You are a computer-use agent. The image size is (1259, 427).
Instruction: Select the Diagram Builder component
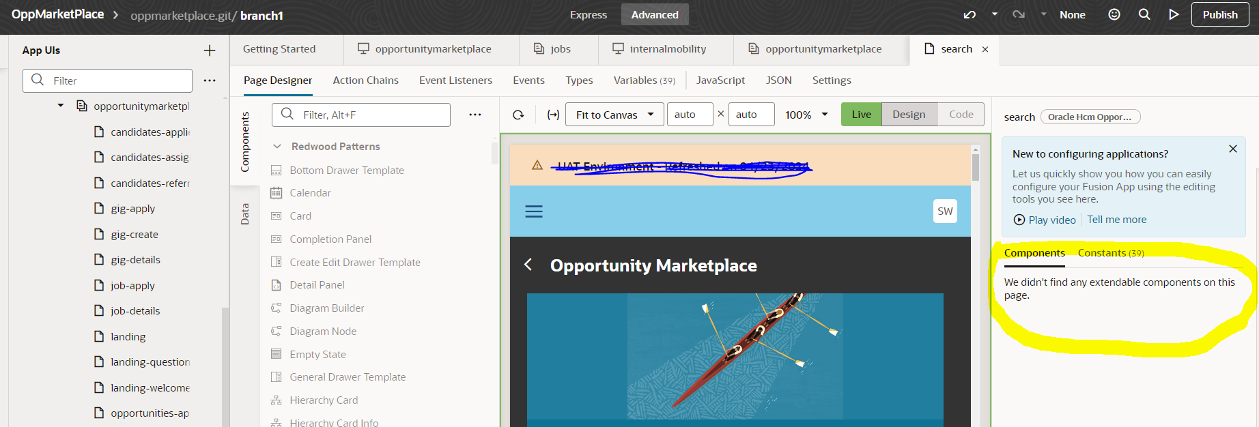(x=326, y=308)
